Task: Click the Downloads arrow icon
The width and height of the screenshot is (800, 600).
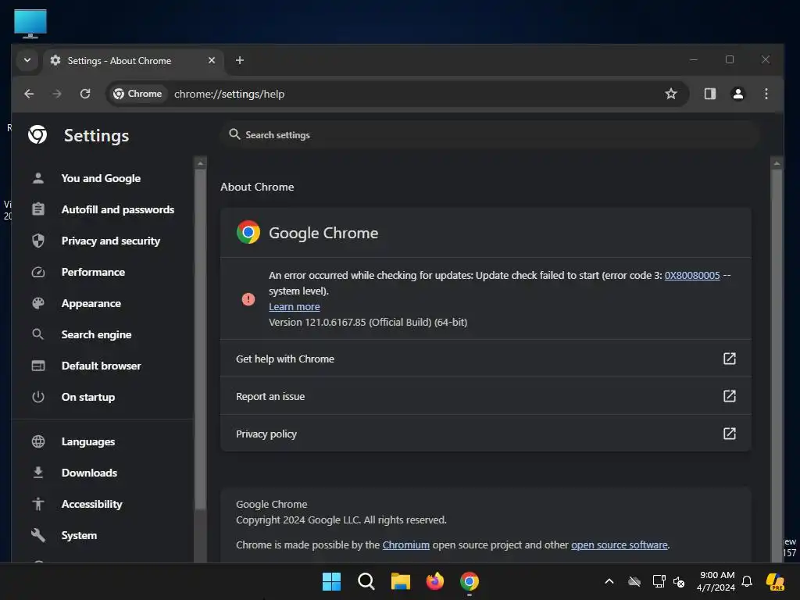Action: coord(38,473)
